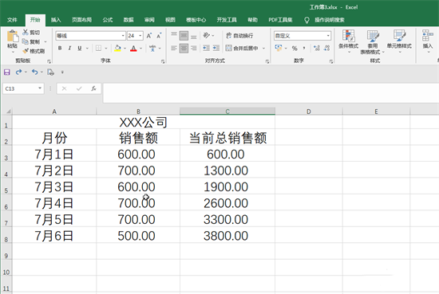The image size is (439, 294).
Task: Switch to Insert (插入) tab
Action: tap(56, 20)
